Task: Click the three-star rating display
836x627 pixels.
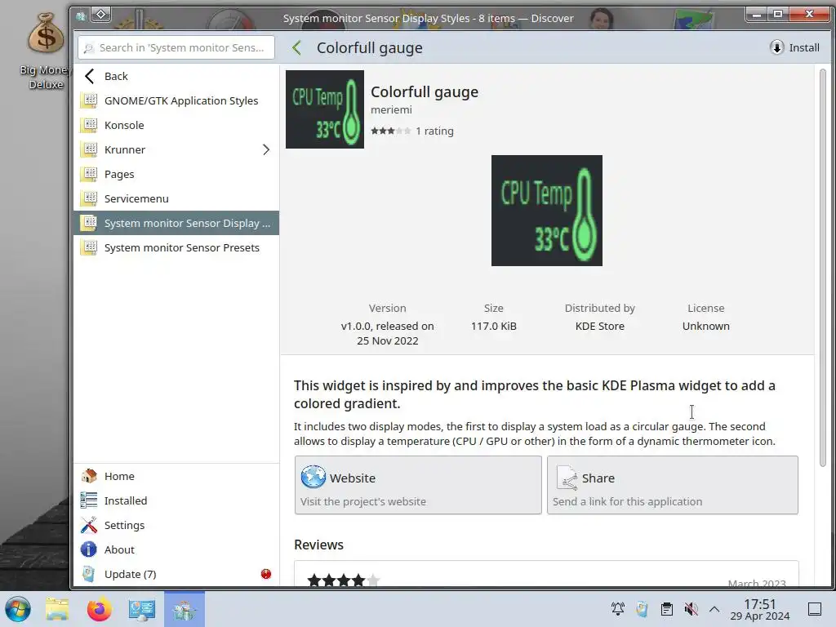Action: (x=391, y=131)
